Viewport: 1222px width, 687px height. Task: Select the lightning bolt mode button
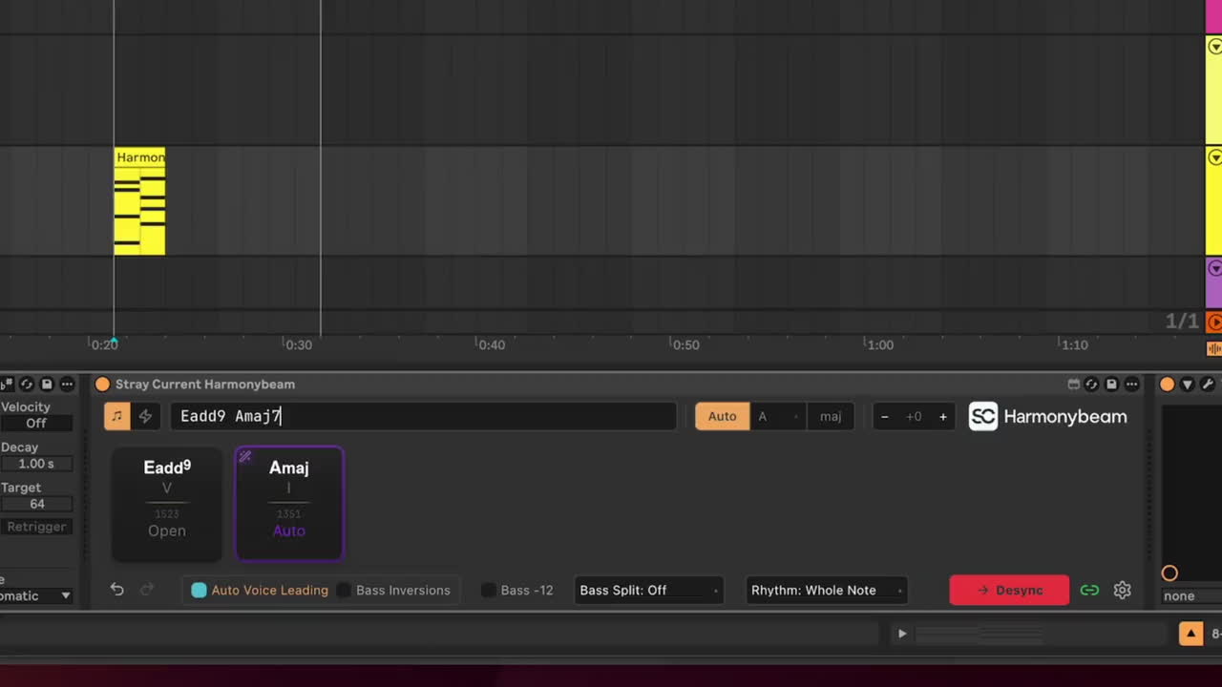point(145,416)
